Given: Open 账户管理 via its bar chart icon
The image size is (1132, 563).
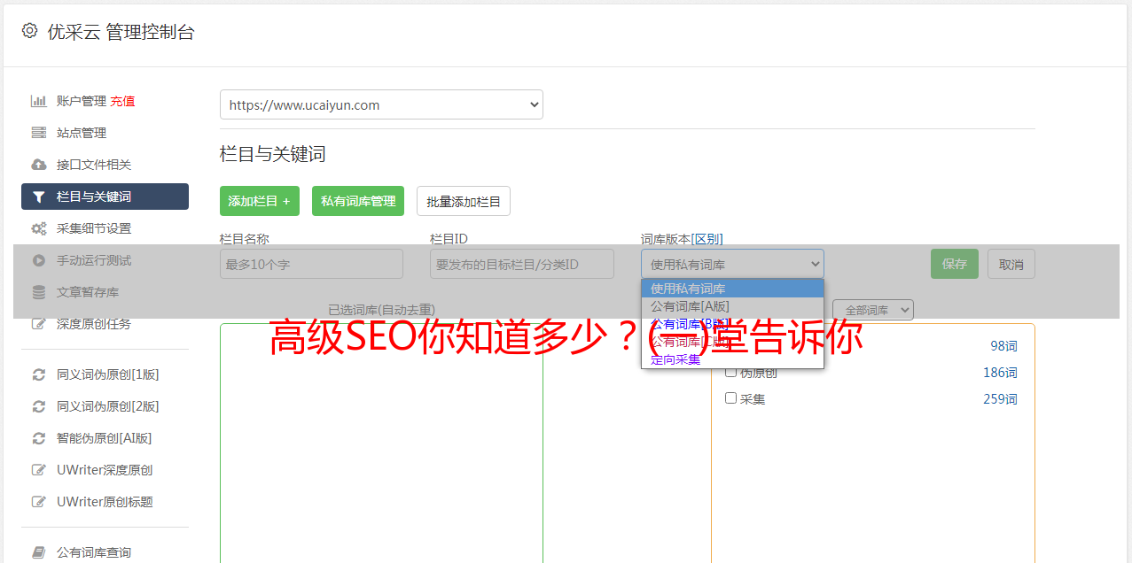Looking at the screenshot, I should click(38, 101).
